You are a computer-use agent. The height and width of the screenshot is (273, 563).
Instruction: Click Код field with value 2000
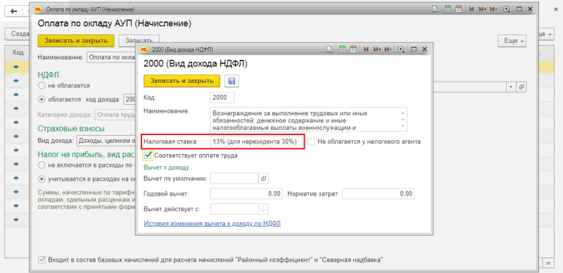coord(222,97)
